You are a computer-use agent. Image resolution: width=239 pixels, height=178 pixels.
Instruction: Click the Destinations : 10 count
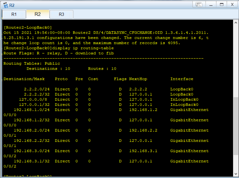tap(48, 69)
